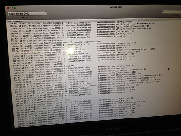Select log line 231 thread_start entry
The height and width of the screenshot is (136, 181).
72,37
